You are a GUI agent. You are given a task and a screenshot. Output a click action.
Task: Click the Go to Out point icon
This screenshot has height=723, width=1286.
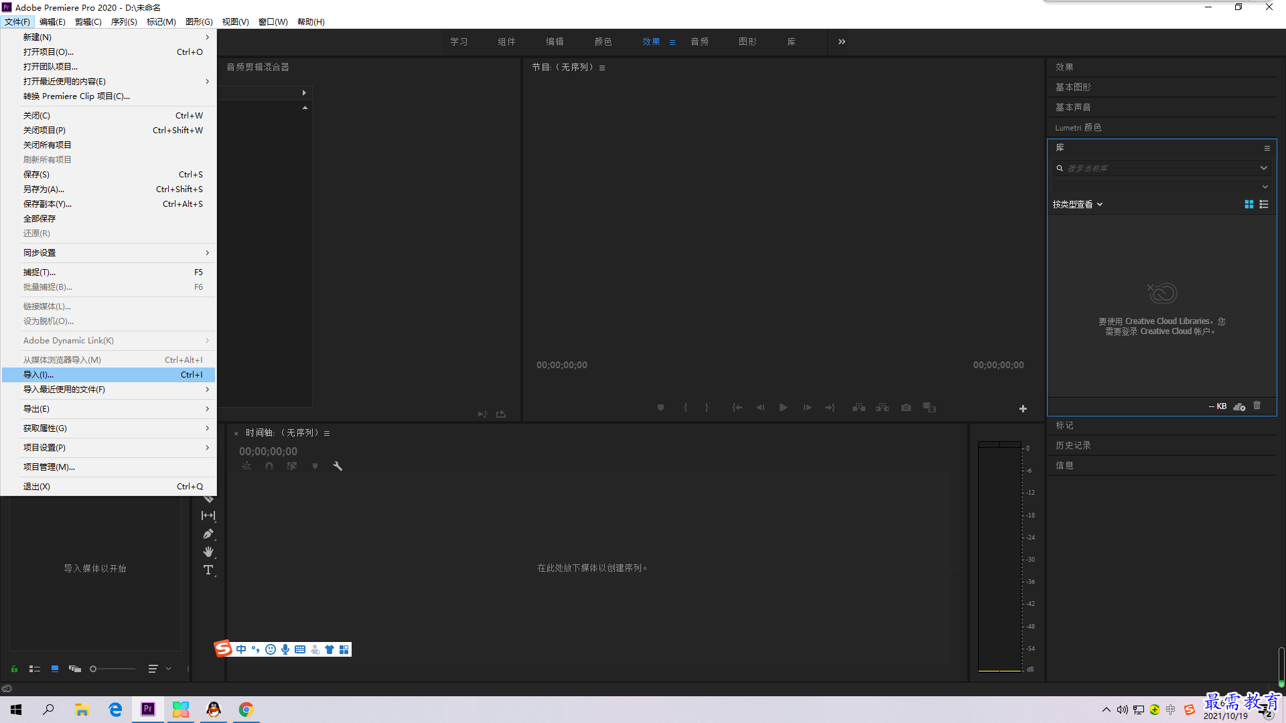tap(831, 407)
